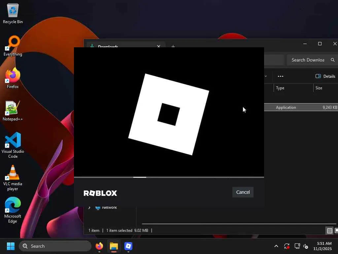Toggle the Details pane in Explorer
The width and height of the screenshot is (338, 254).
tap(325, 76)
